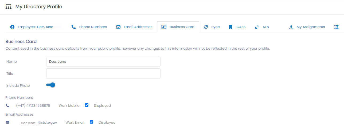Click the phone number (+47) 471234568978
The image size is (344, 130).
[x=33, y=106]
